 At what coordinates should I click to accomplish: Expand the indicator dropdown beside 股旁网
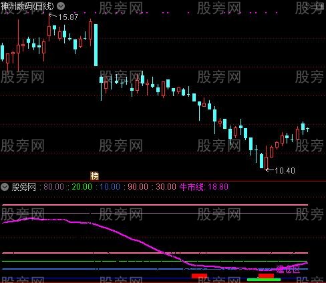coord(5,187)
